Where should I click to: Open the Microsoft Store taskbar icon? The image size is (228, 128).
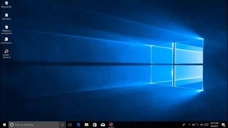click(x=95, y=125)
